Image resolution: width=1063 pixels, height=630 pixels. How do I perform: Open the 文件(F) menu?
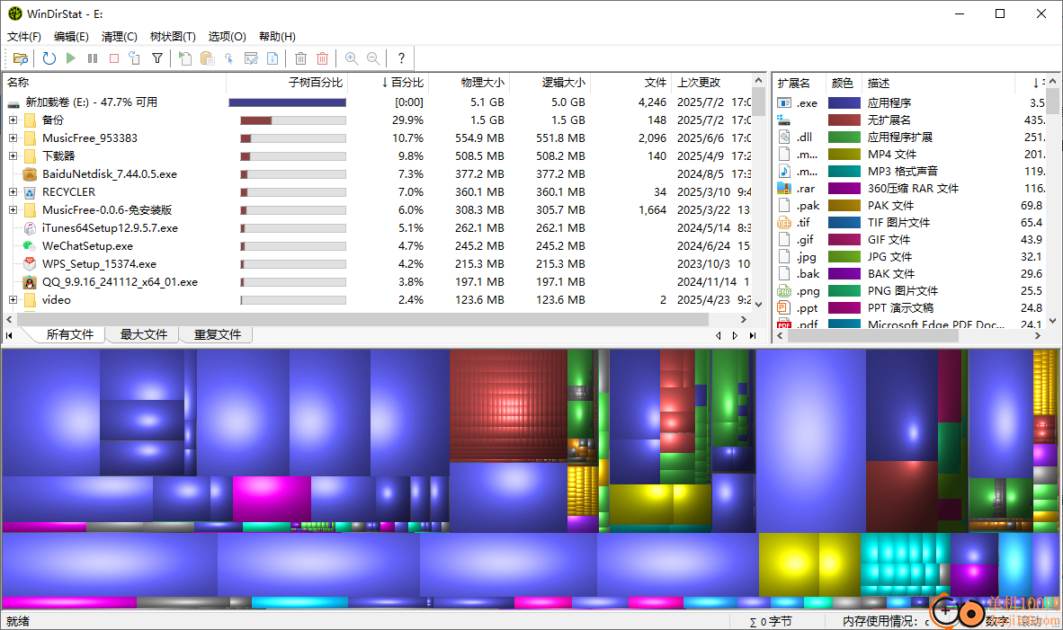click(x=23, y=37)
